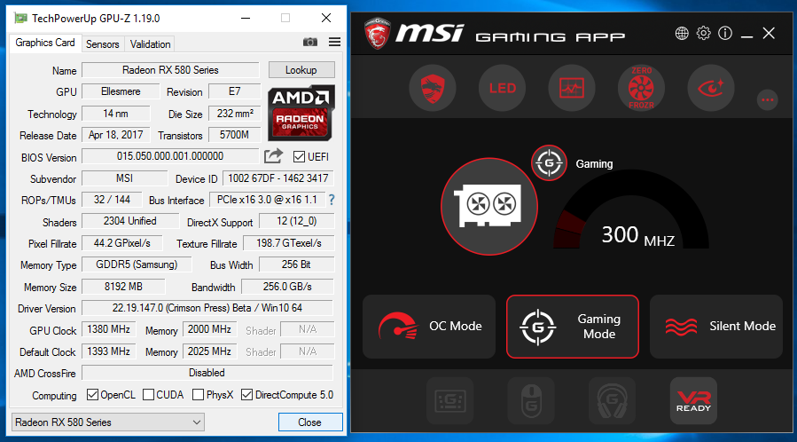Viewport: 797px width, 442px height.
Task: Open the GPU-Z hamburger menu
Action: click(x=334, y=43)
